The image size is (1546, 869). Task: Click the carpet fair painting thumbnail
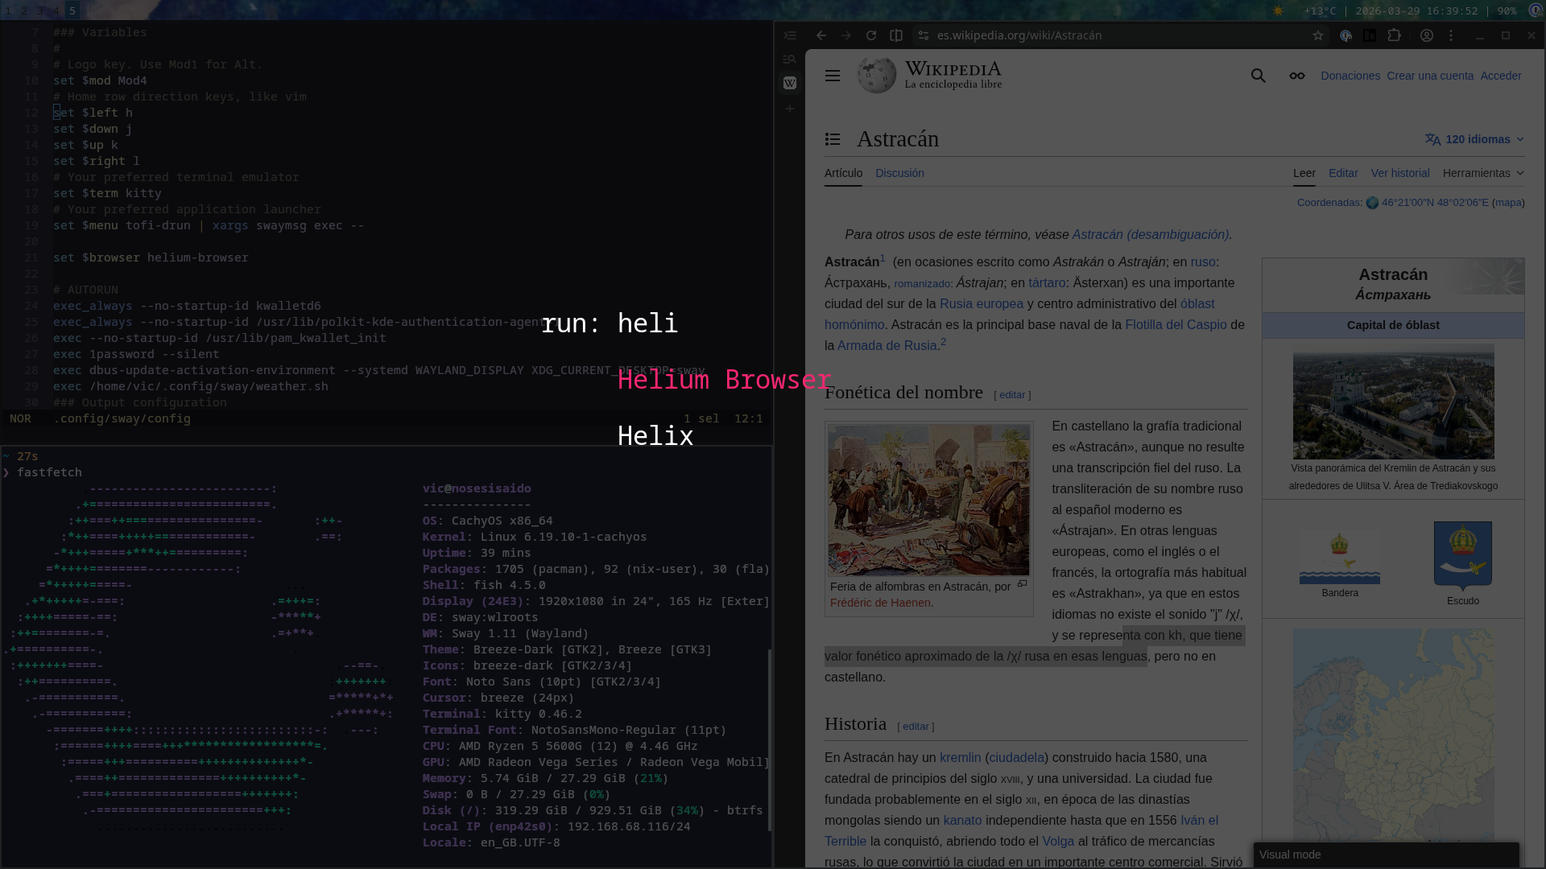click(928, 500)
